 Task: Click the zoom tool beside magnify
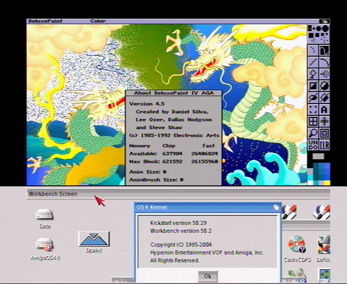click(x=324, y=133)
